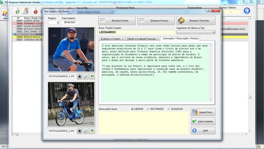The width and height of the screenshot is (264, 149).
Task: Click the delete red X toolbar icon
Action: coord(35,11)
